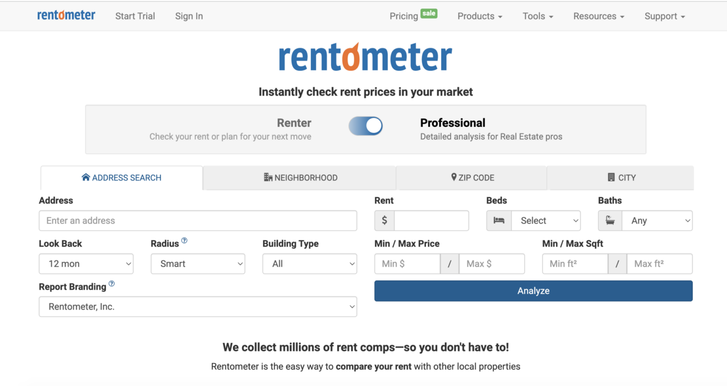Click the bed icon beside the Beds selector

coord(498,220)
